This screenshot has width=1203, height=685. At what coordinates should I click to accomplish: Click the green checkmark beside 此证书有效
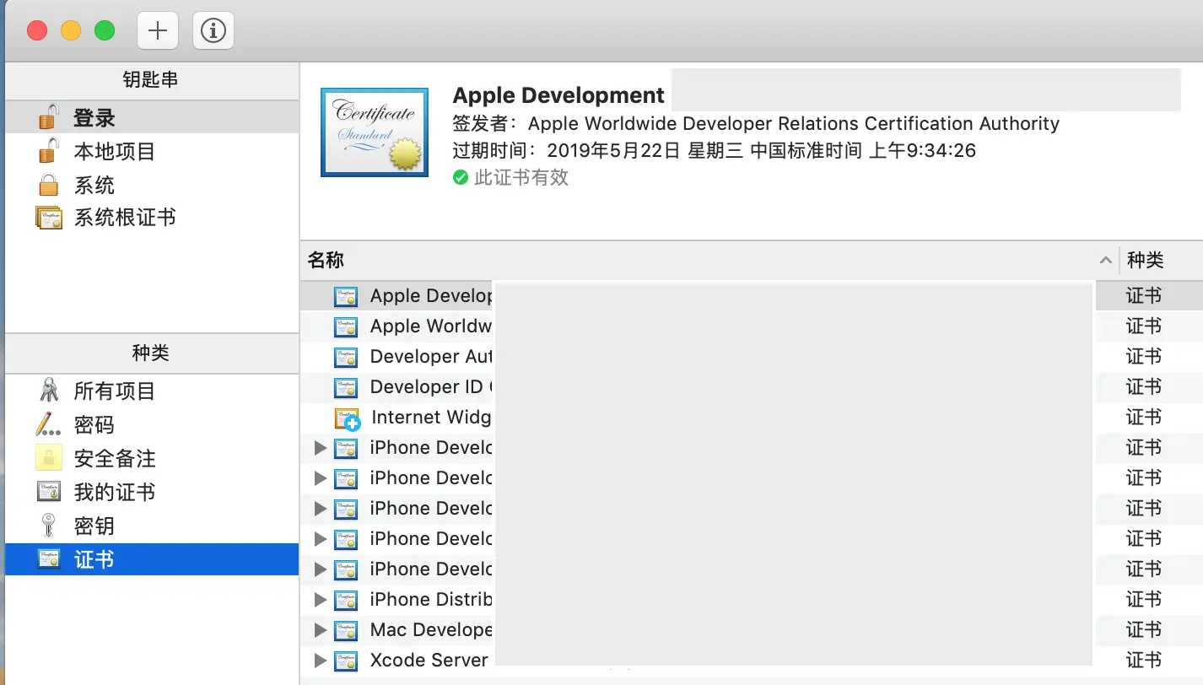[461, 178]
